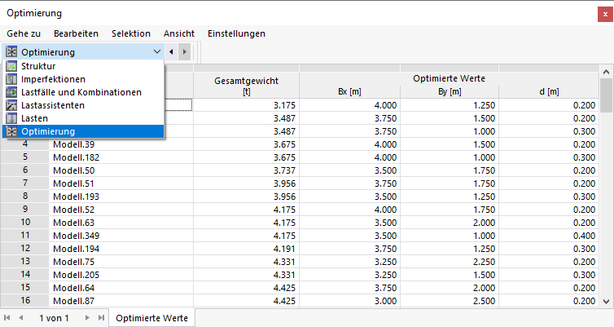This screenshot has width=614, height=327.
Task: Close the Optimierung window
Action: (605, 14)
